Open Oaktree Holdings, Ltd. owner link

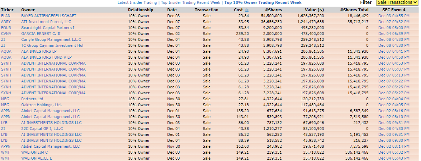pyautogui.click(x=41, y=105)
